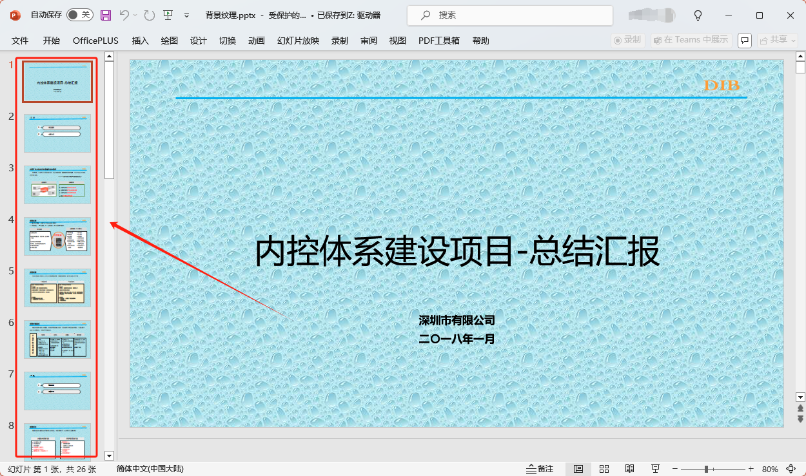The image size is (806, 476).
Task: Click the Undo arrow icon
Action: point(124,15)
